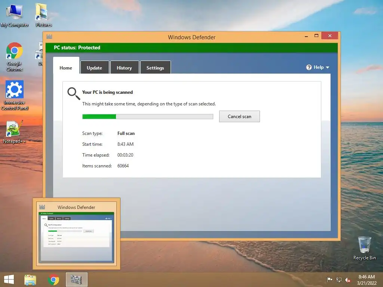383x287 pixels.
Task: Click the items scanned value 60664
Action: [x=123, y=166]
